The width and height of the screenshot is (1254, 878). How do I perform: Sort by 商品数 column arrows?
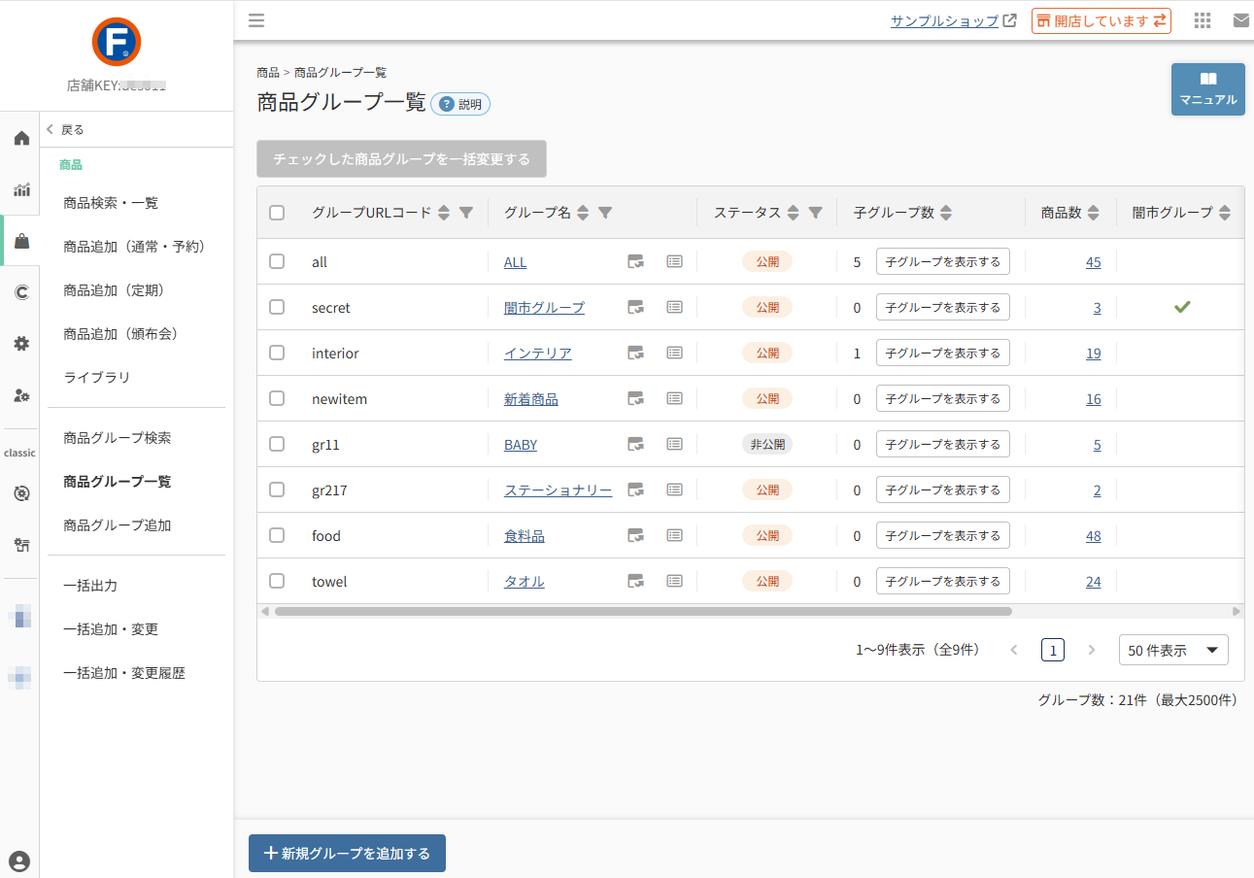click(x=1094, y=213)
